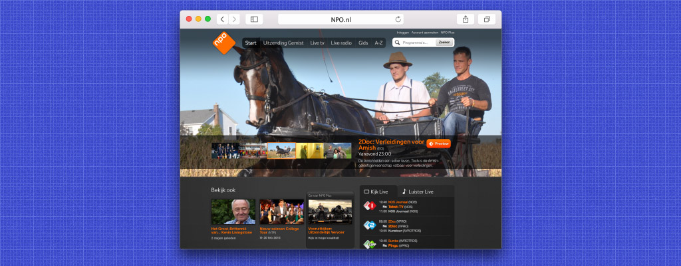The height and width of the screenshot is (266, 681).
Task: Select highlighted horse carriage carousel thumbnail
Action: (x=281, y=151)
